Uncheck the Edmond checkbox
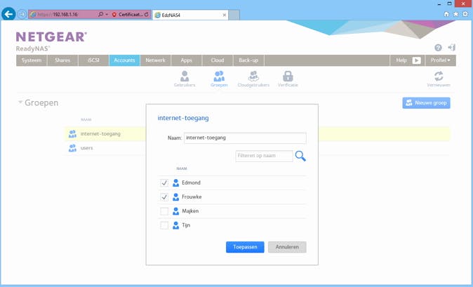The width and height of the screenshot is (473, 287). coord(164,182)
